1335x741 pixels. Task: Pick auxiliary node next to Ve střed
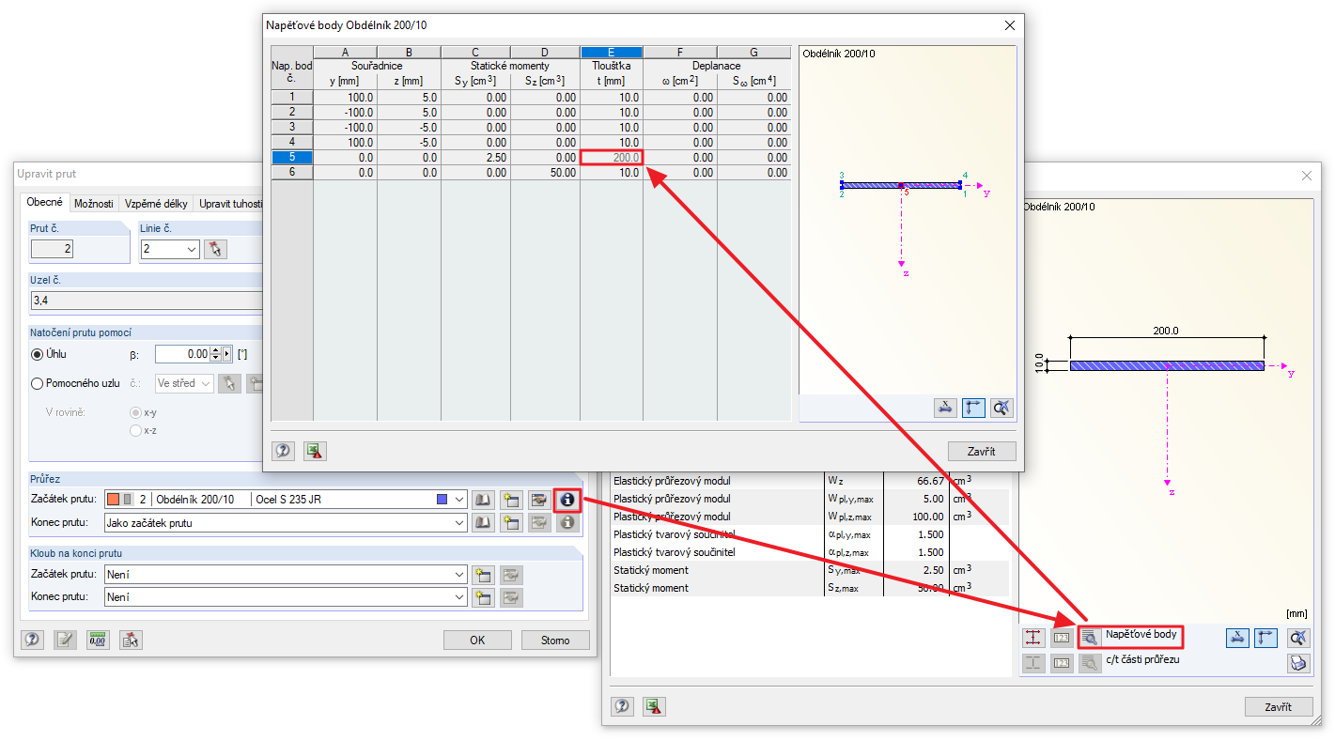pos(228,383)
